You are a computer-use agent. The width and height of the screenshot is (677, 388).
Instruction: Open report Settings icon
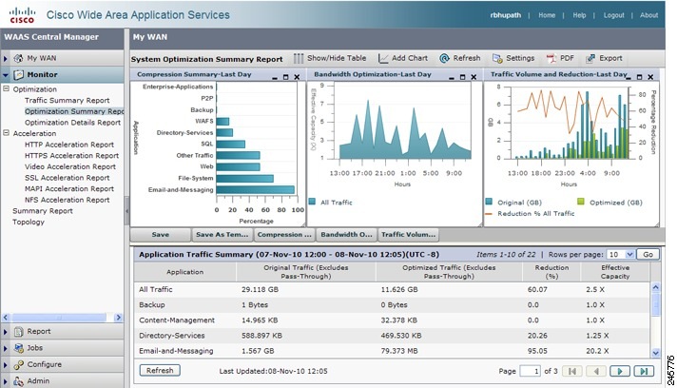point(497,58)
